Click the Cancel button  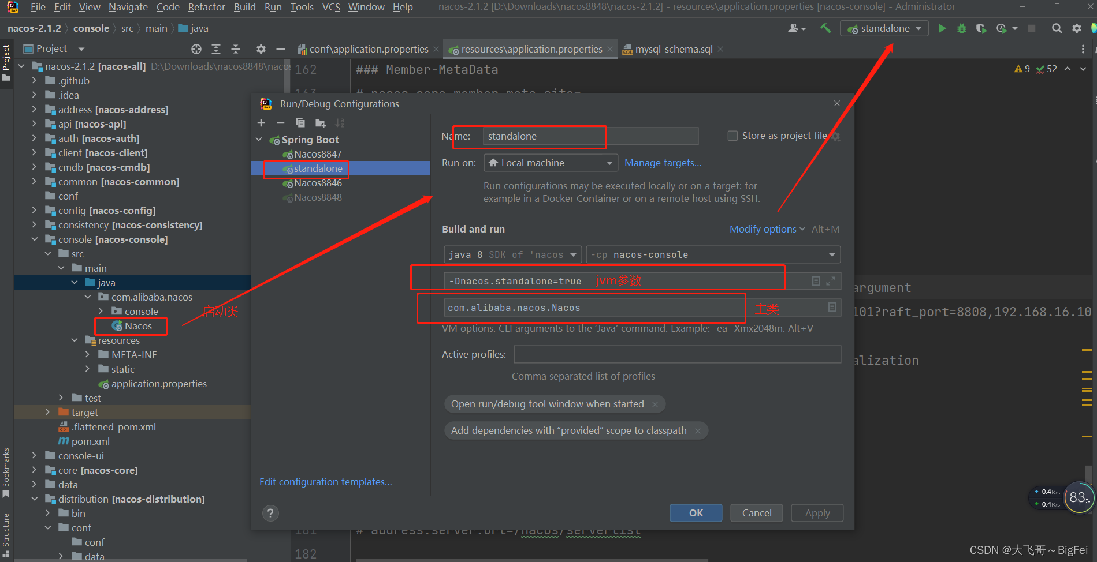pos(757,513)
